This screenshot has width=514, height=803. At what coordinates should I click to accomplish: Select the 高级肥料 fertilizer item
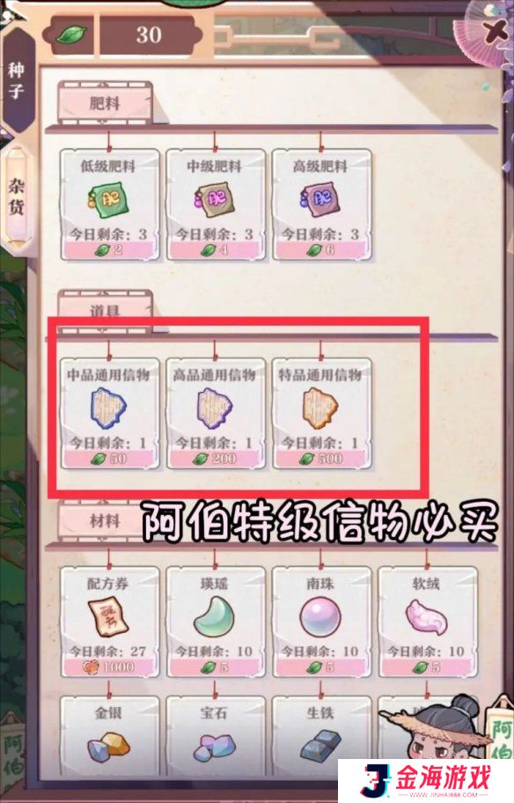321,205
